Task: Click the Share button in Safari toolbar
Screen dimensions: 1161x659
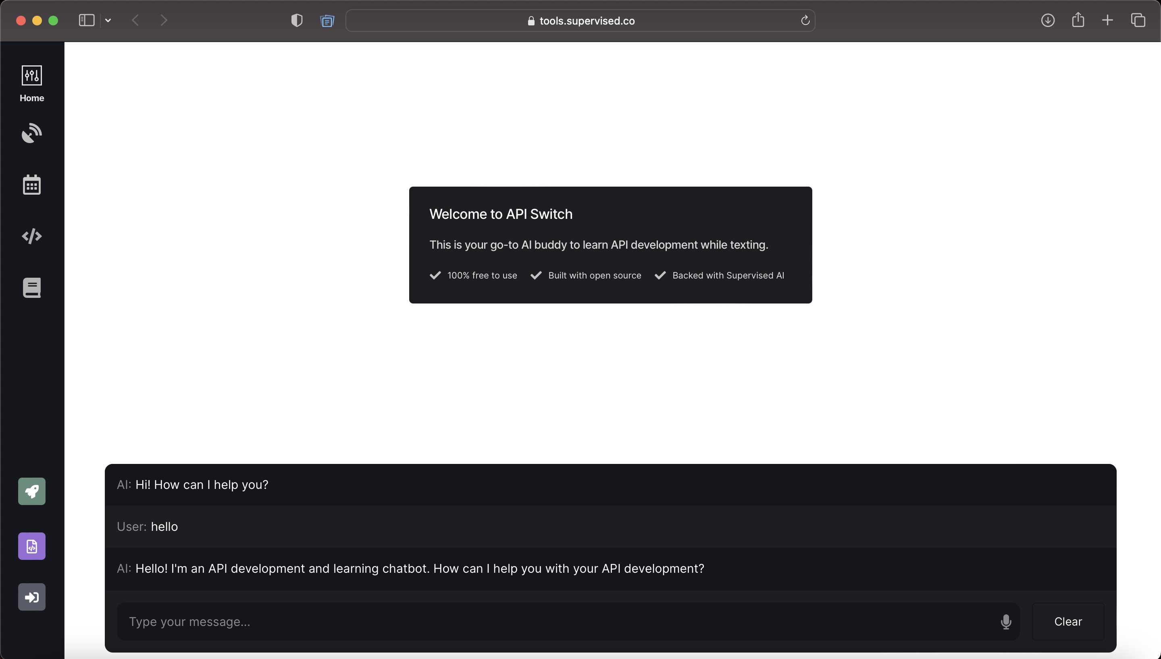Action: [1078, 20]
